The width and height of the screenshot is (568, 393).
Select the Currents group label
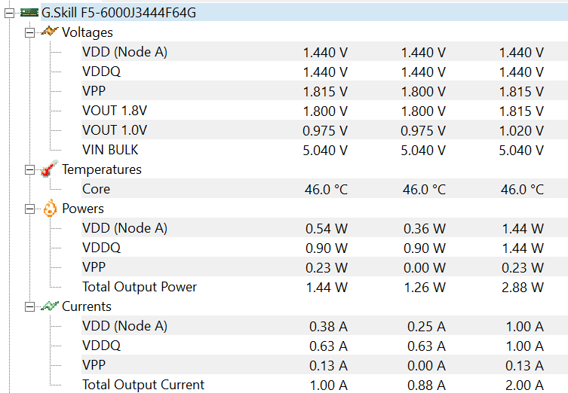click(87, 306)
